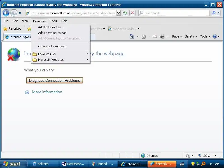
Task: Open the recent pages dropdown arrow
Action: [20, 13]
